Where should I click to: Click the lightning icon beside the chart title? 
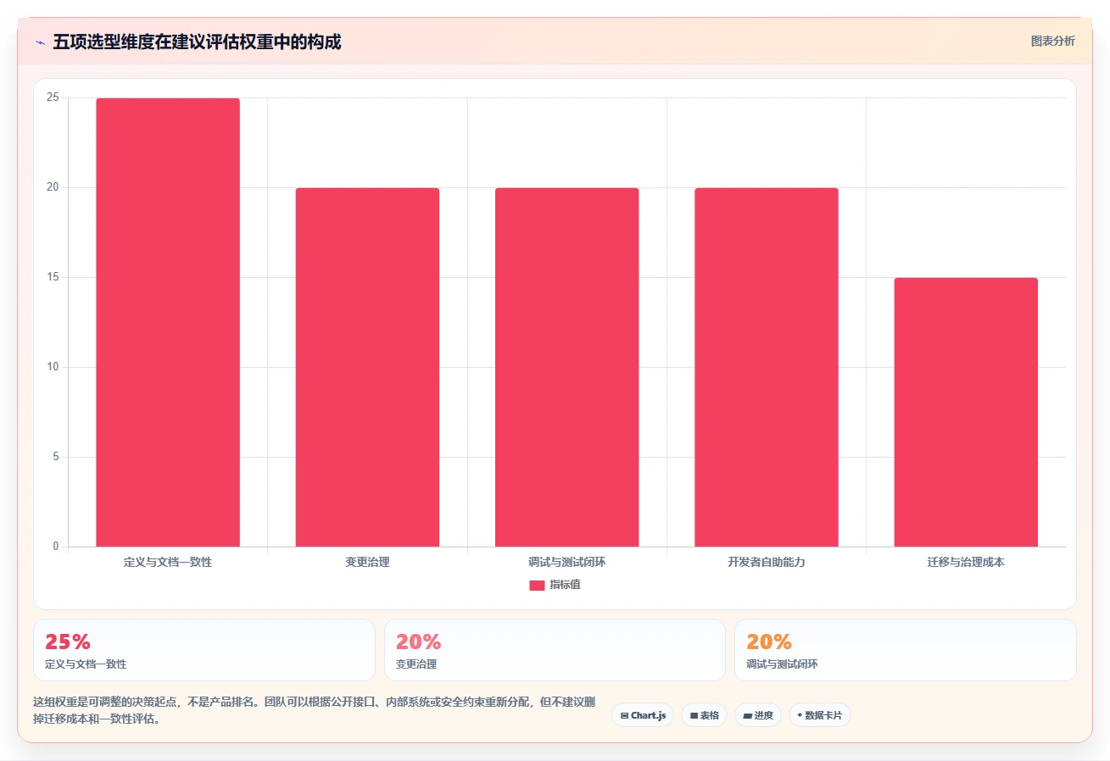click(40, 42)
